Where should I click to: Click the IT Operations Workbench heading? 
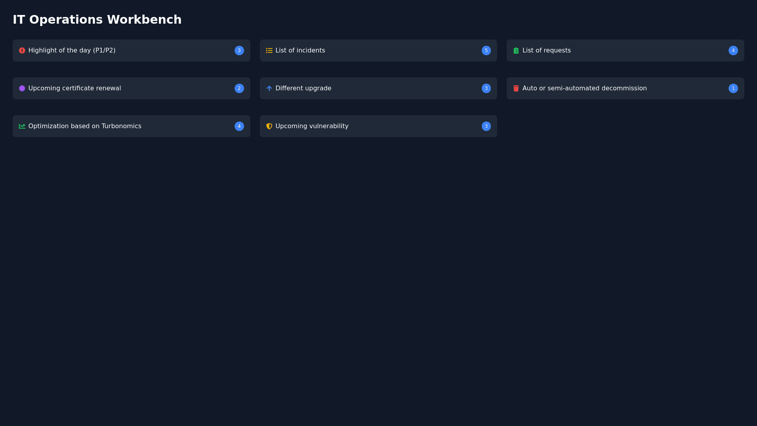[x=97, y=20]
